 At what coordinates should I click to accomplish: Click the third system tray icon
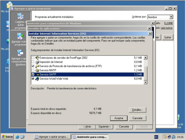173,137
